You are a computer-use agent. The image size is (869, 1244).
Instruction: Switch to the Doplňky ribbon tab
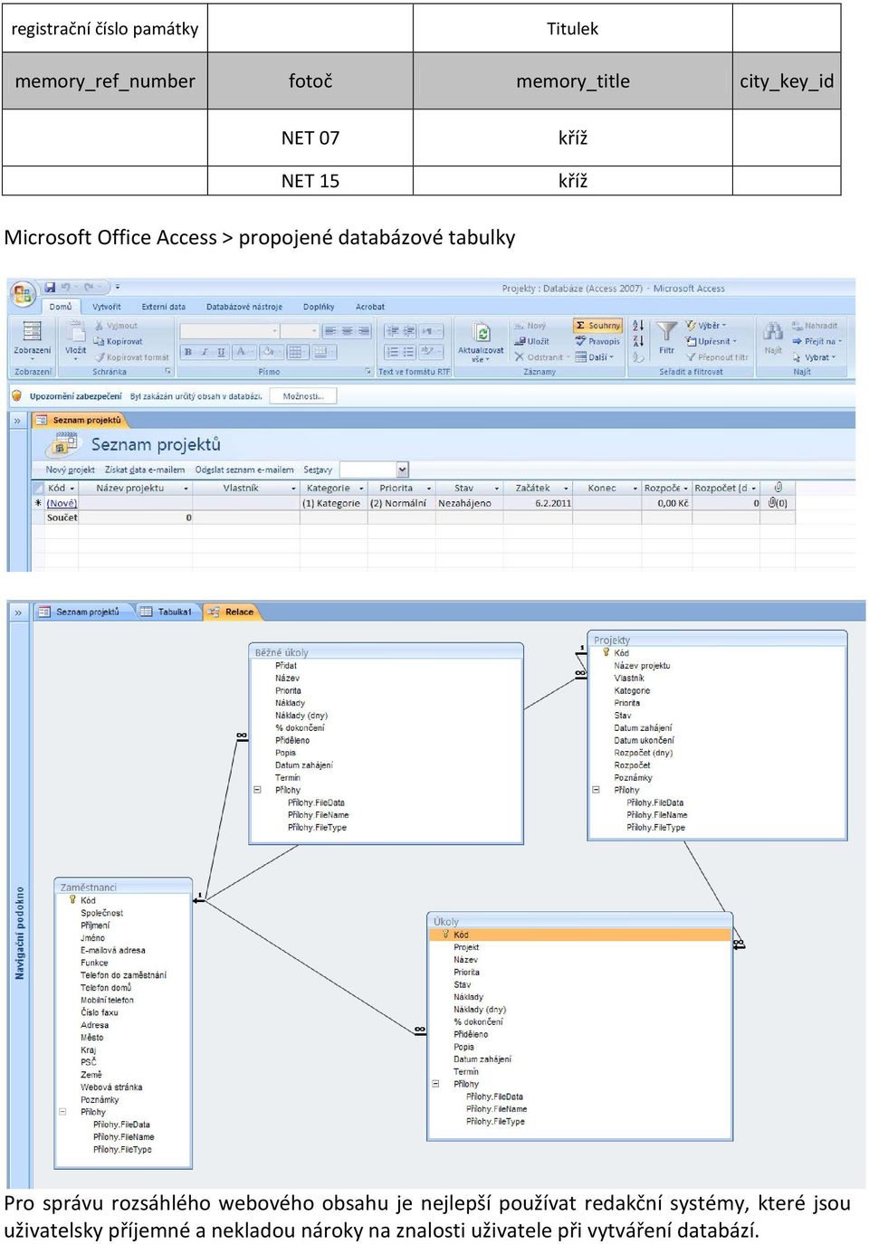(x=319, y=308)
